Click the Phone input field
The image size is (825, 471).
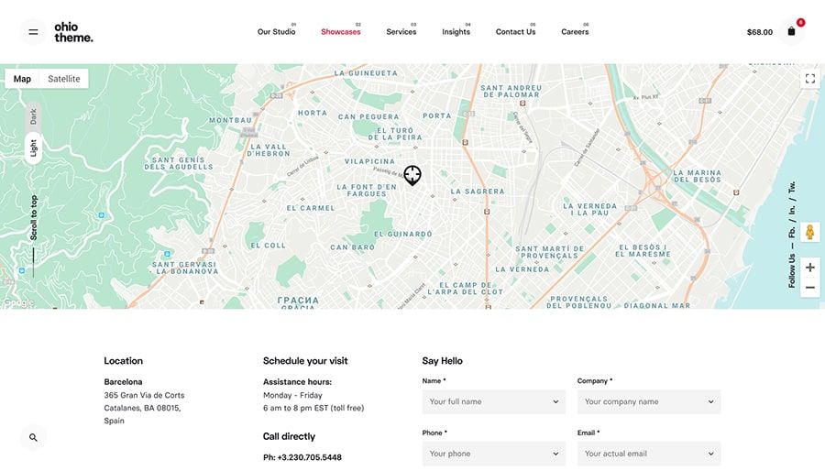[484, 454]
